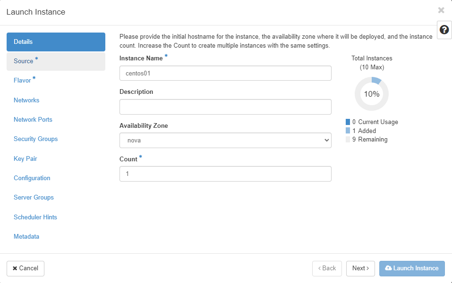
Task: Open the Network Ports section
Action: click(33, 120)
